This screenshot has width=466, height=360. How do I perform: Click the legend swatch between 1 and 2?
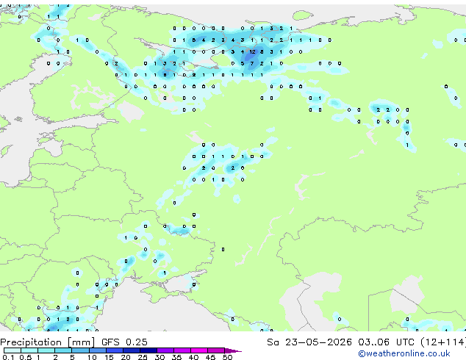46,350
